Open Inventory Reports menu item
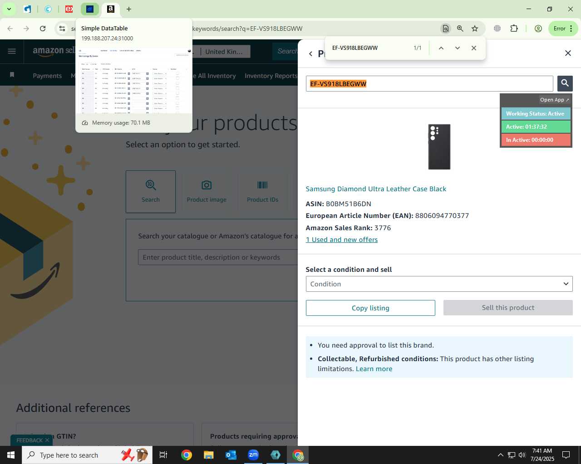The width and height of the screenshot is (581, 464). tap(271, 76)
